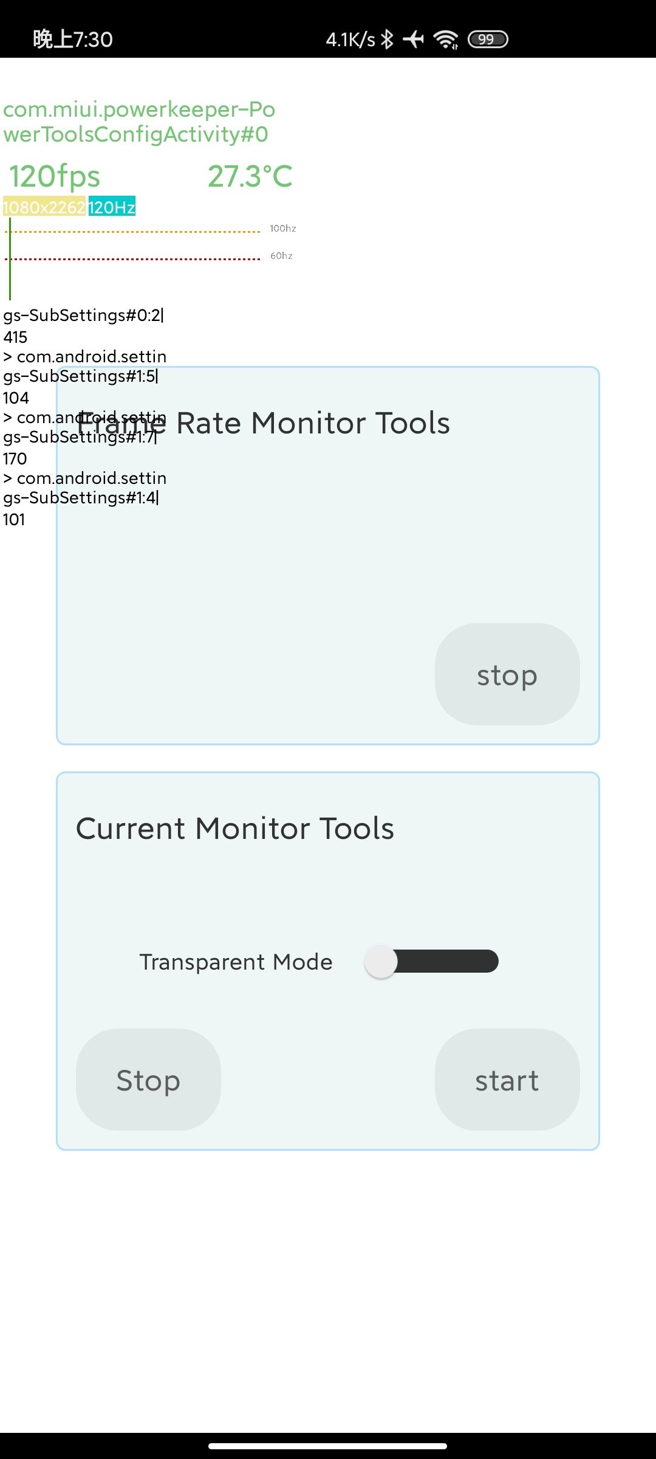Screen dimensions: 656x1459
Task: Toggle the Transparent Mode switch
Action: pyautogui.click(x=432, y=961)
